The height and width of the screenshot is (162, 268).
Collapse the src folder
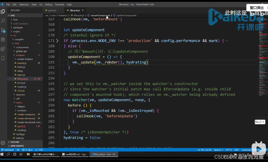tap(25, 35)
